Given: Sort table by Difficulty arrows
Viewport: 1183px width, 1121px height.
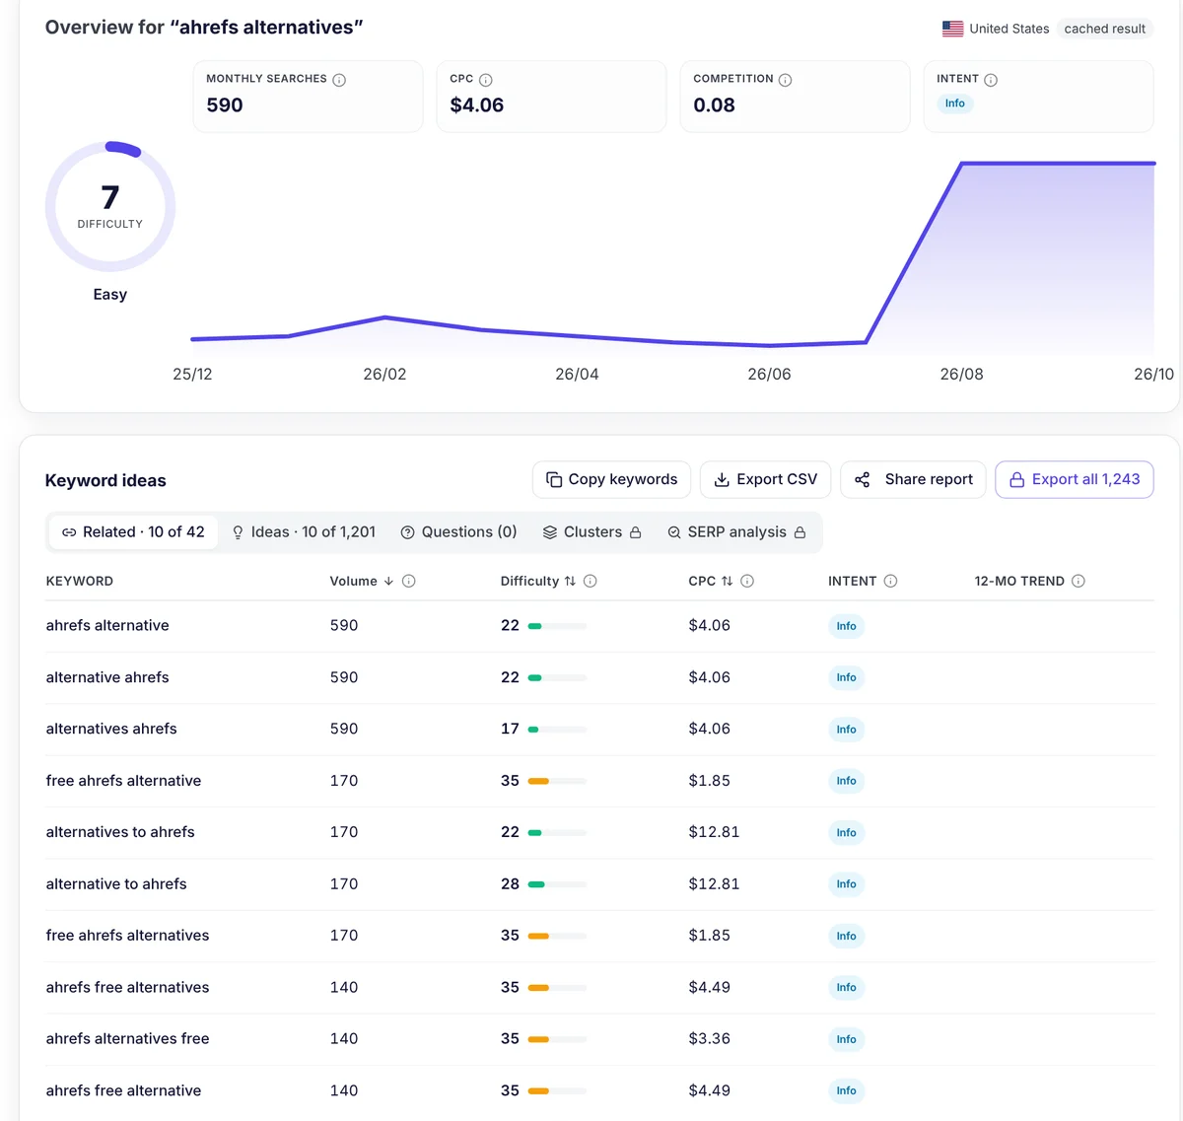Looking at the screenshot, I should 570,581.
